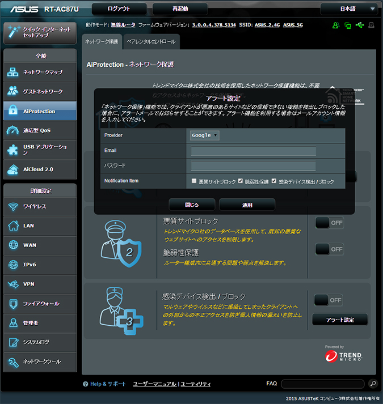Image resolution: width=383 pixels, height=404 pixels.
Task: Switch to the ネットワーク保護 tab
Action: pos(102,41)
